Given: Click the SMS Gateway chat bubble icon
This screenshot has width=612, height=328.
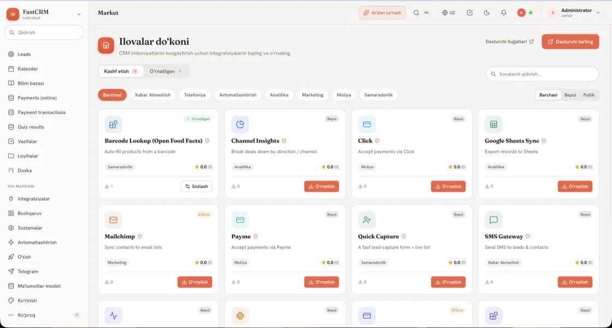Looking at the screenshot, I should pyautogui.click(x=493, y=220).
